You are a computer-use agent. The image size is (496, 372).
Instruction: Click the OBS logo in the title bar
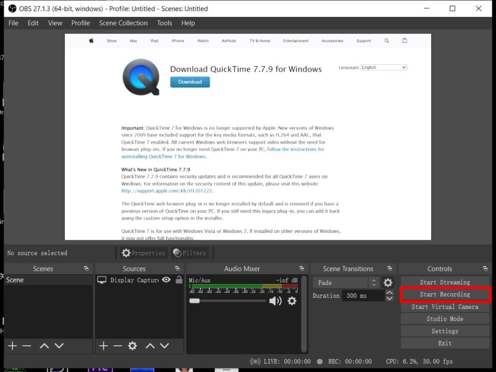click(x=12, y=9)
